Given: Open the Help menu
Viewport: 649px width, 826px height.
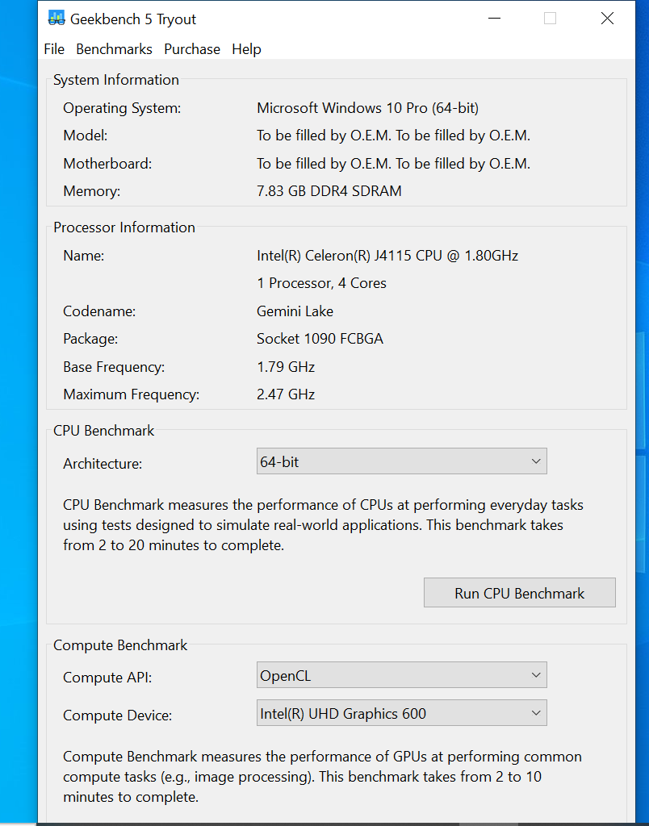Looking at the screenshot, I should click(x=246, y=49).
